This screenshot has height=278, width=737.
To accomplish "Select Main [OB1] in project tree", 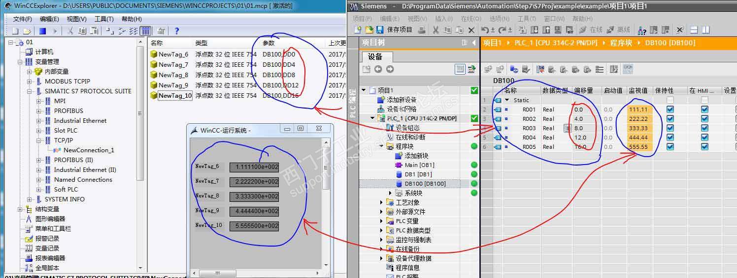I will click(419, 165).
